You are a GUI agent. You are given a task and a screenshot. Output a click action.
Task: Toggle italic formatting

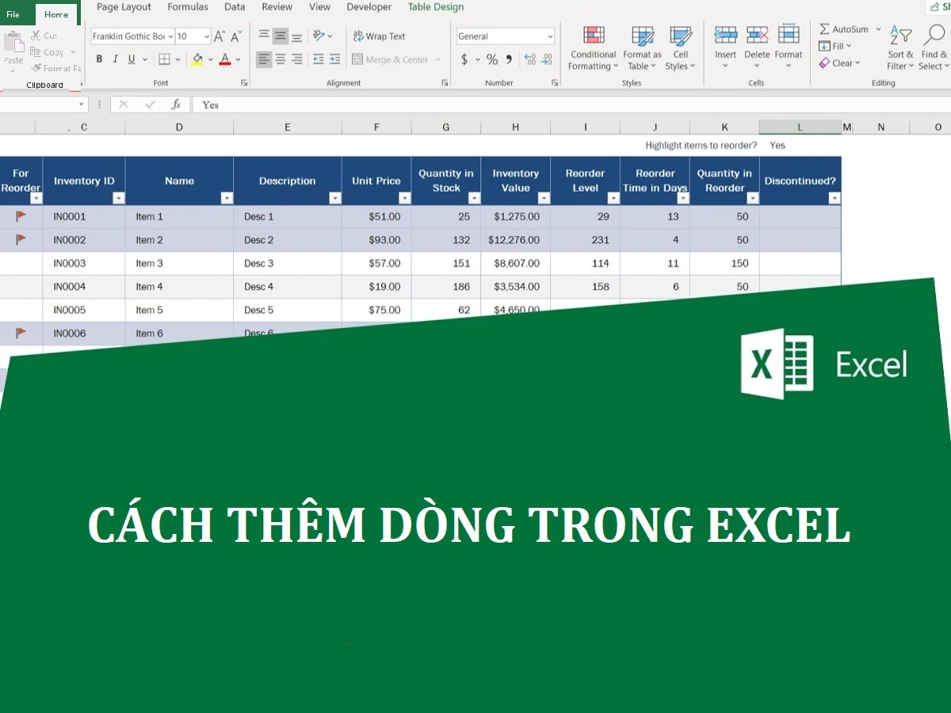pos(116,59)
